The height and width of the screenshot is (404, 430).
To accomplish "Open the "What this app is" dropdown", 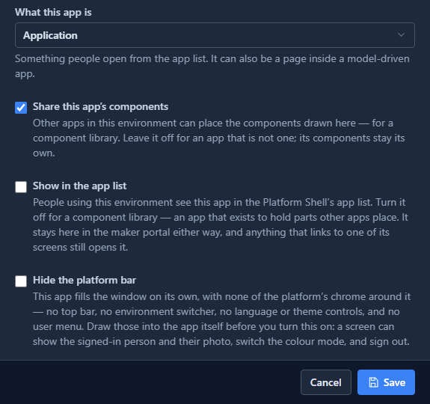I will point(215,35).
